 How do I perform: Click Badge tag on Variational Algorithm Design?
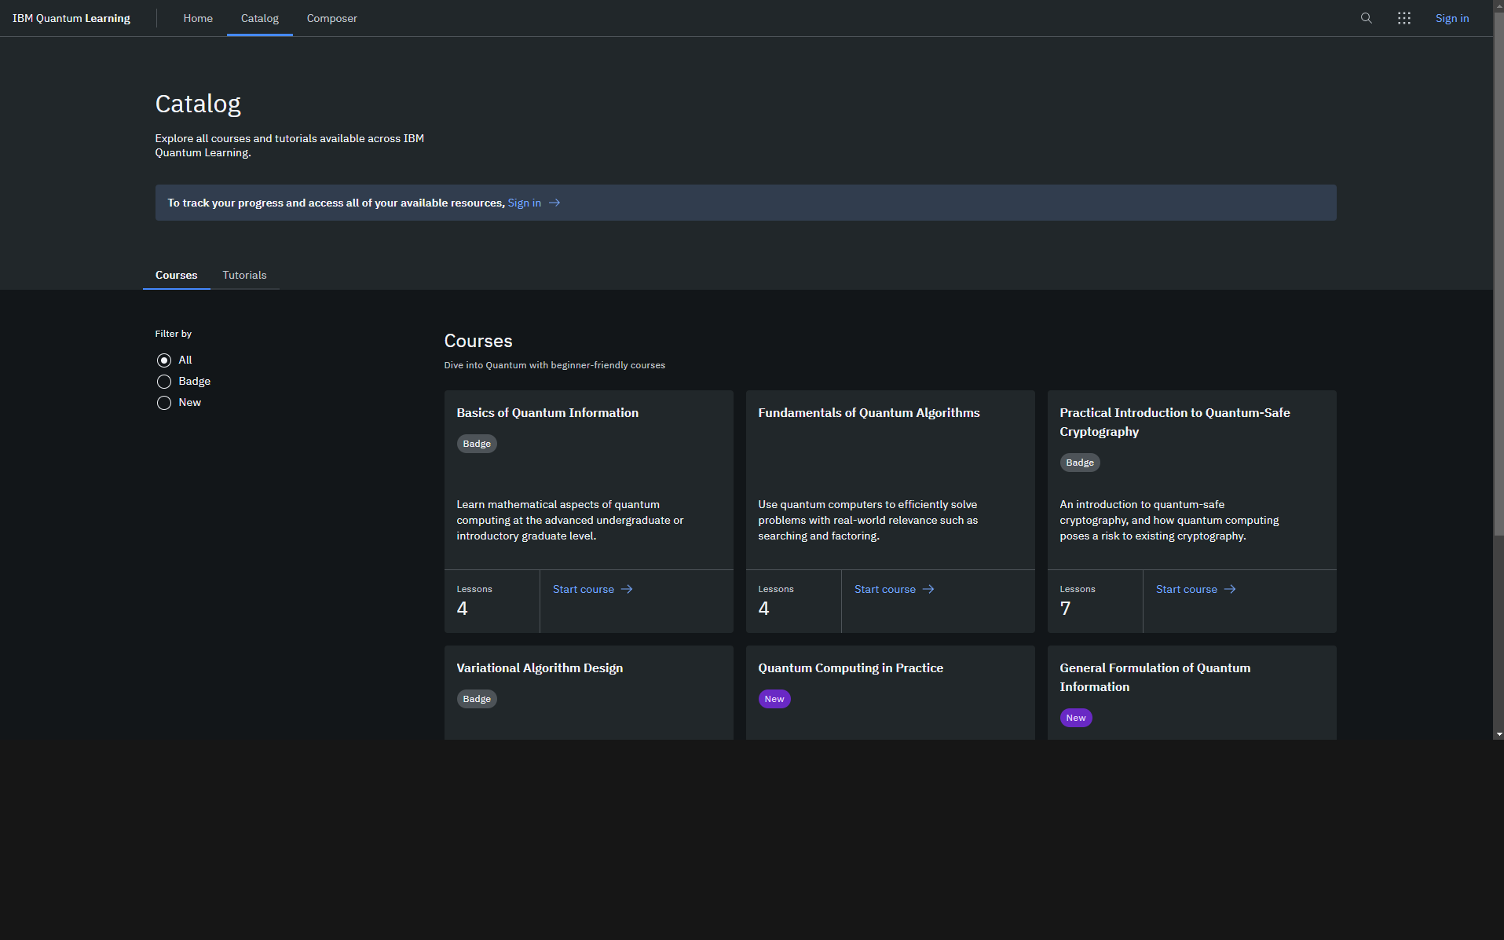pos(477,699)
